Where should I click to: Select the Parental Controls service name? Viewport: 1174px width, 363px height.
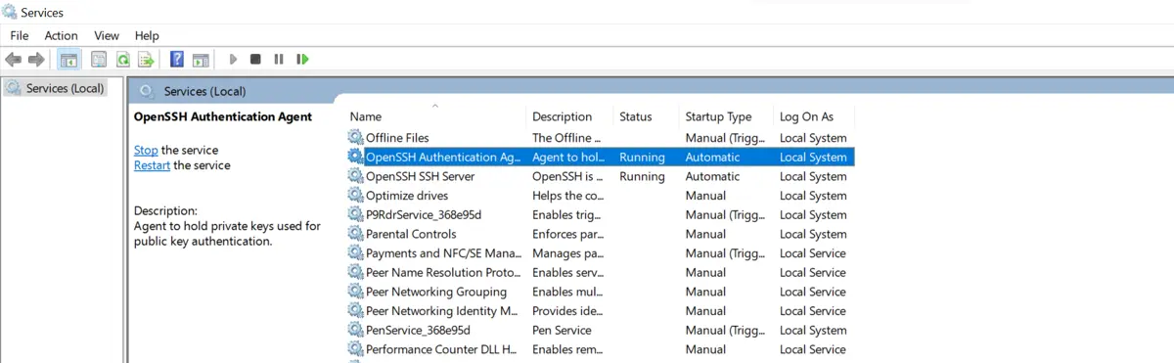(411, 234)
